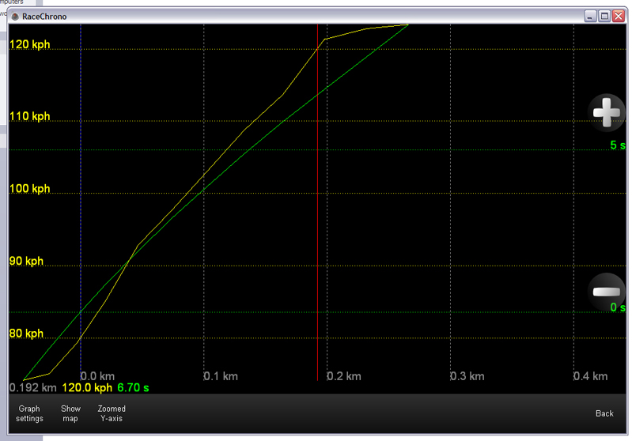Maximize the RaceChrono window
The width and height of the screenshot is (632, 441).
point(604,16)
